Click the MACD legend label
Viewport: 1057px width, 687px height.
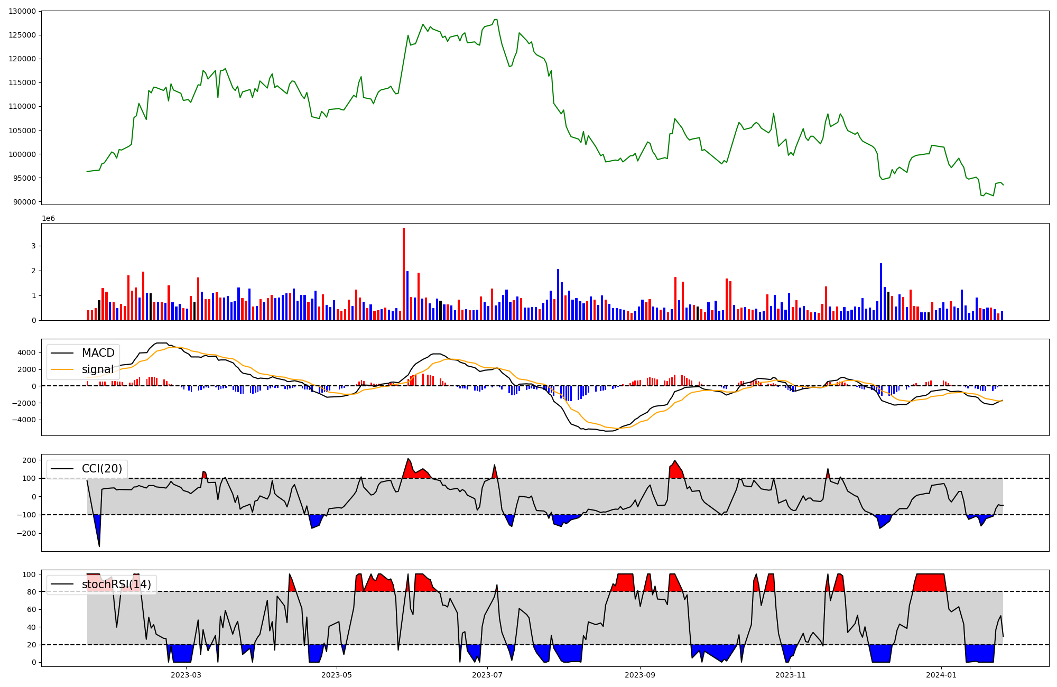pos(98,353)
